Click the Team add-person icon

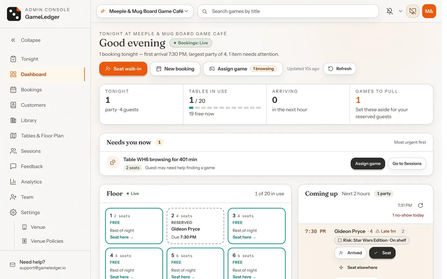coord(13,197)
